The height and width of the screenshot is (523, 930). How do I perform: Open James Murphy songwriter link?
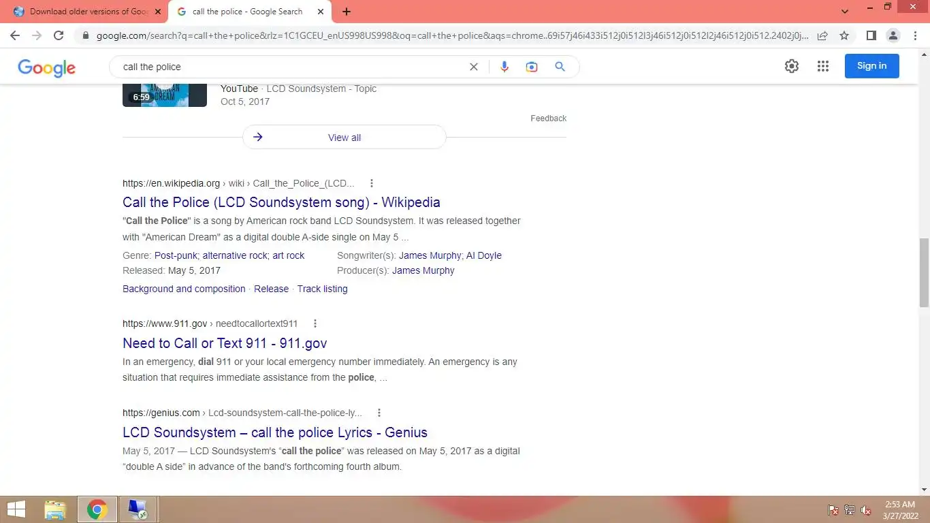click(x=430, y=255)
